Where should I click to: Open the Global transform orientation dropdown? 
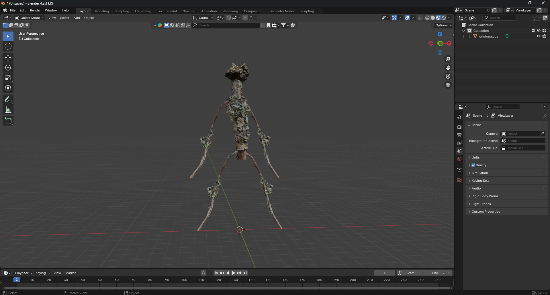click(x=203, y=18)
